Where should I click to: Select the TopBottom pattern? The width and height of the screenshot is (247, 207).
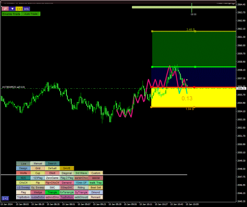67,197
